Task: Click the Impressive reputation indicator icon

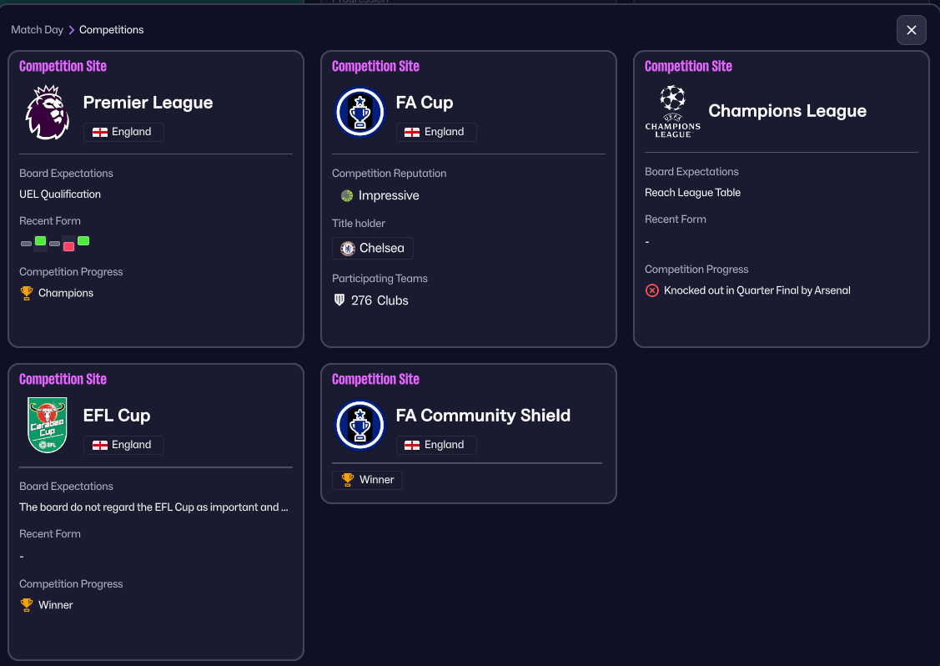Action: coord(347,195)
